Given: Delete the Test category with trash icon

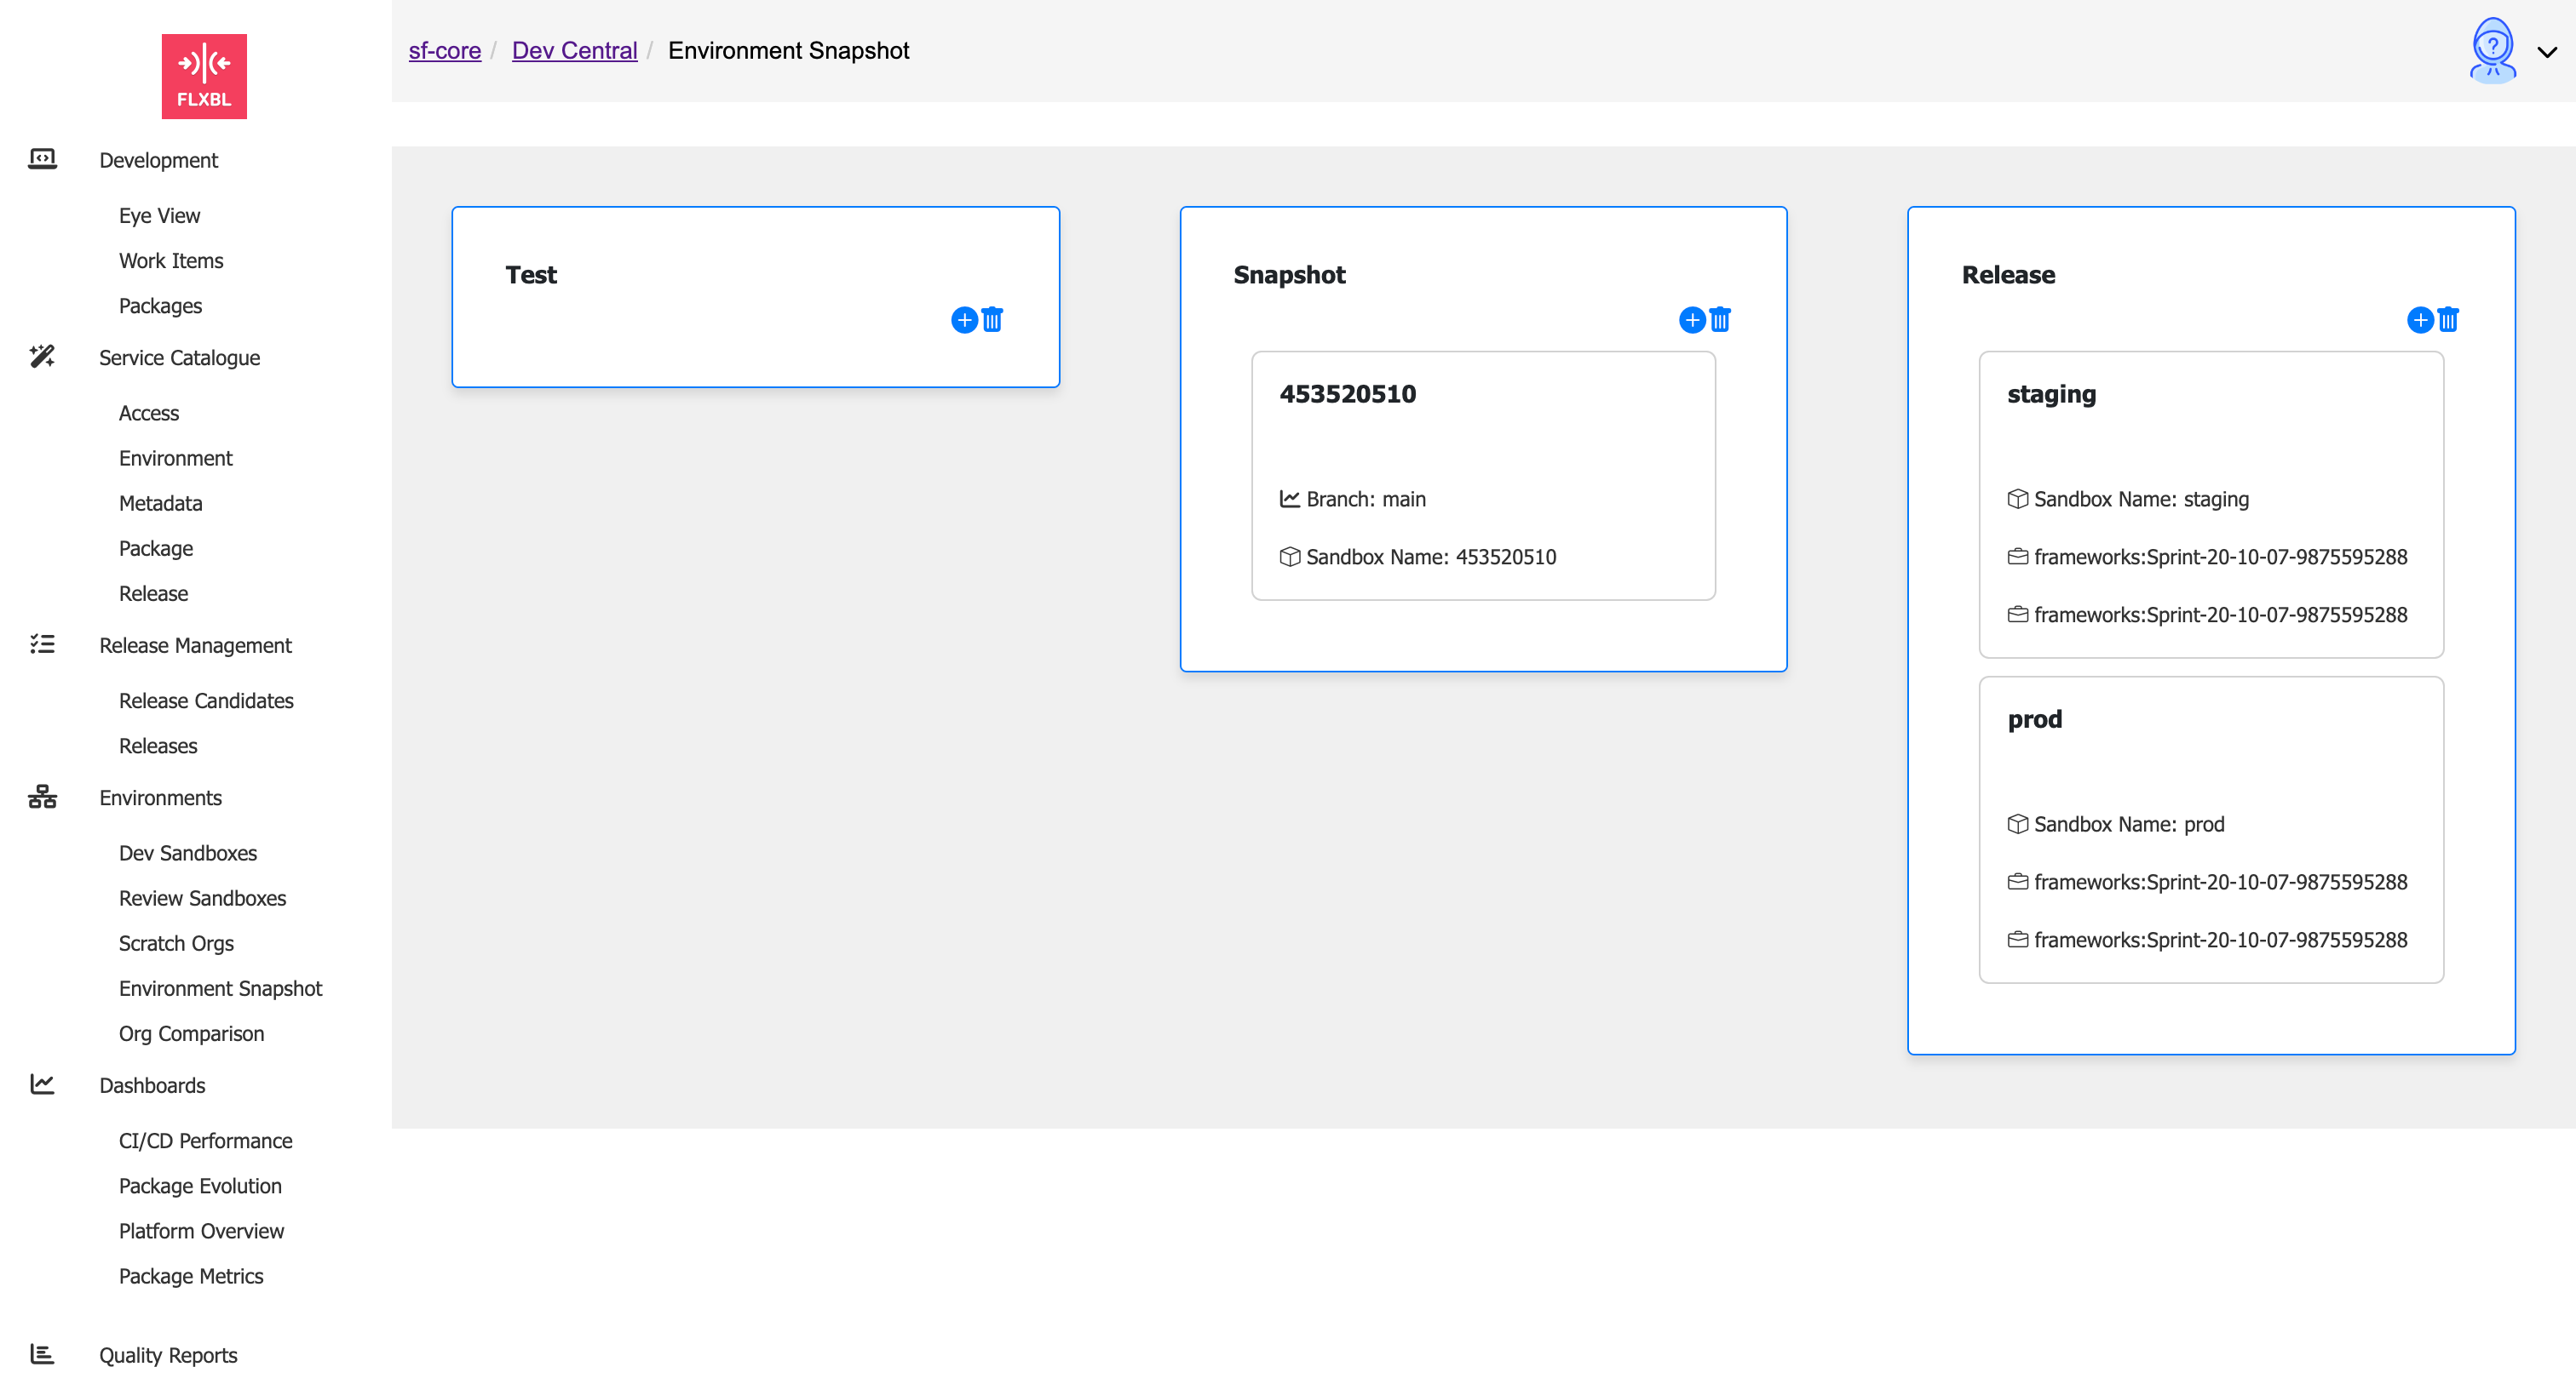Looking at the screenshot, I should pyautogui.click(x=991, y=320).
